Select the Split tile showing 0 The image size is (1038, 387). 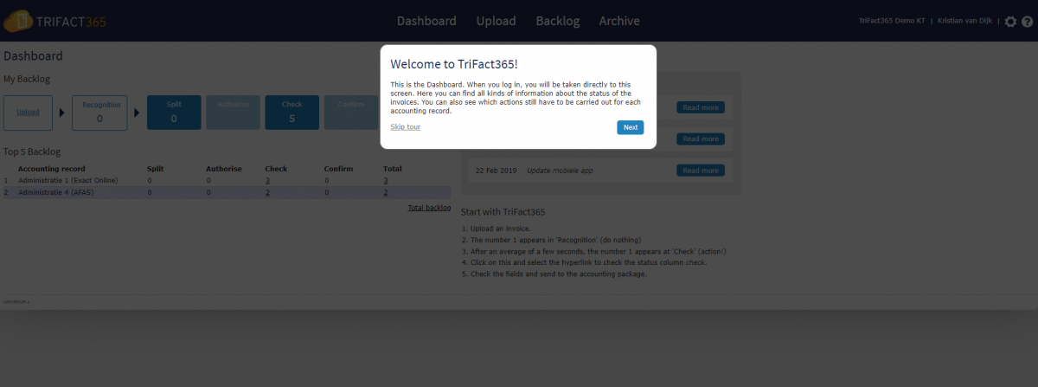point(174,113)
